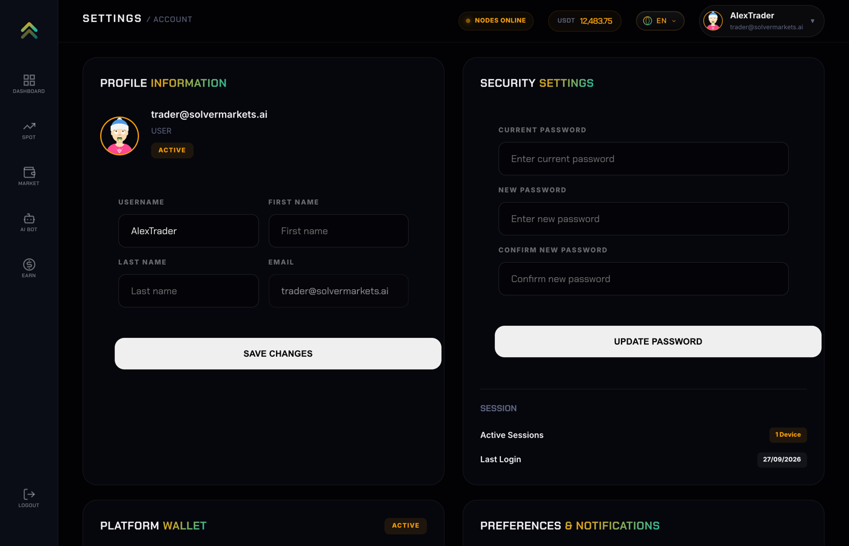Click the Session section heading
Screen dimensions: 849x546
click(x=498, y=408)
